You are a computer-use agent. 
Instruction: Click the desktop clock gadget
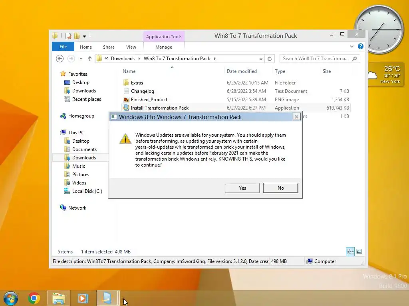point(379,29)
